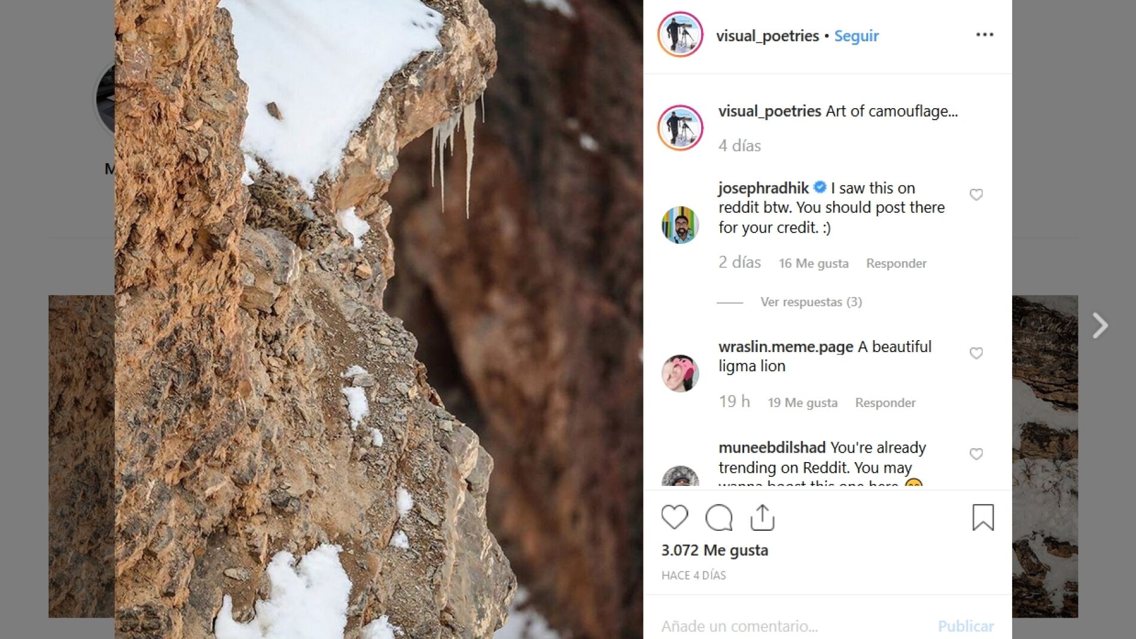Go to next post arrow
The width and height of the screenshot is (1136, 639).
tap(1100, 326)
